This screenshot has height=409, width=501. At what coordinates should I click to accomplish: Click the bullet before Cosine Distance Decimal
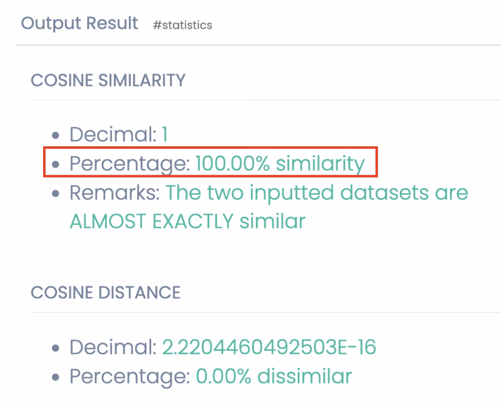point(57,348)
